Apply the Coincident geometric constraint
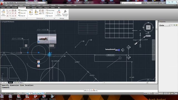The width and height of the screenshot is (178, 100). coord(8,11)
